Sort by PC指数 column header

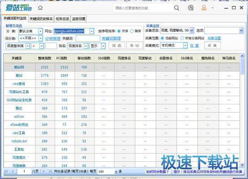(65, 58)
